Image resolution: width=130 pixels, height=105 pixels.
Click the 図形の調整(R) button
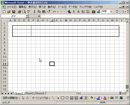coord(11,98)
